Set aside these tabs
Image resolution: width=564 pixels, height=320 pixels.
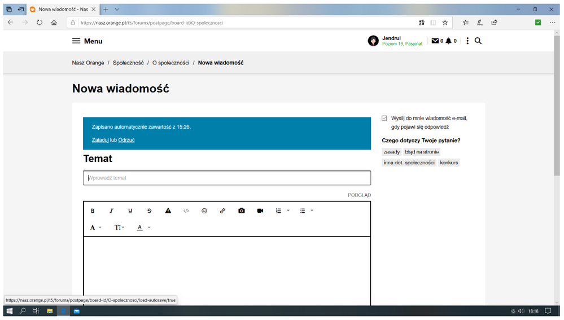pyautogui.click(x=21, y=10)
